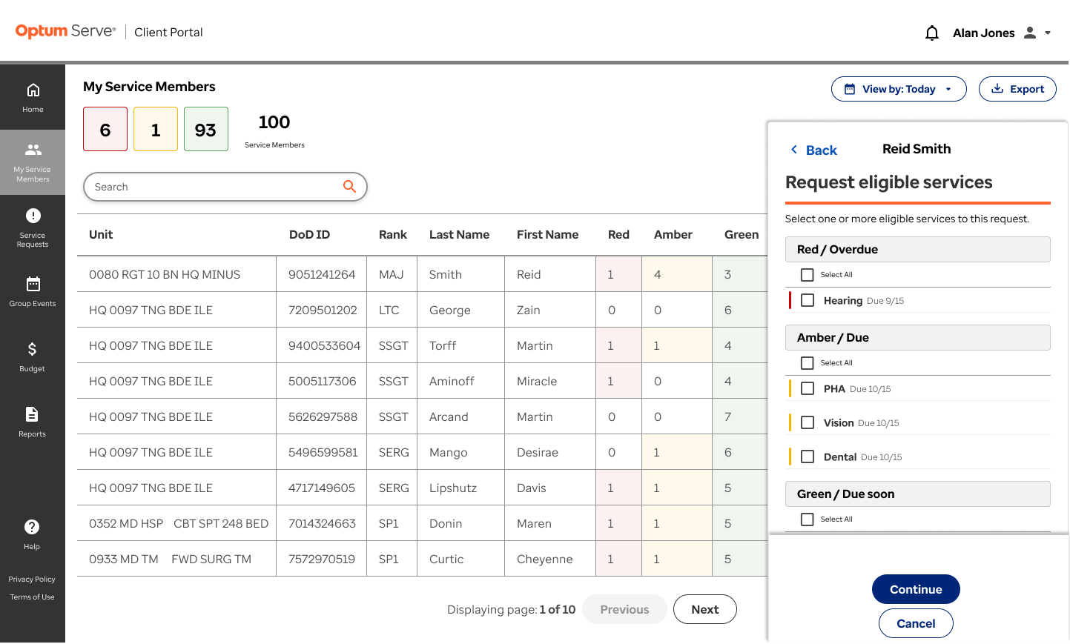Filter by the green count tile 93
Image resolution: width=1070 pixels, height=644 pixels.
click(206, 129)
